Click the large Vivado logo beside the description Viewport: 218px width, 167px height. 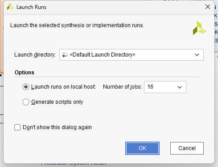200,28
